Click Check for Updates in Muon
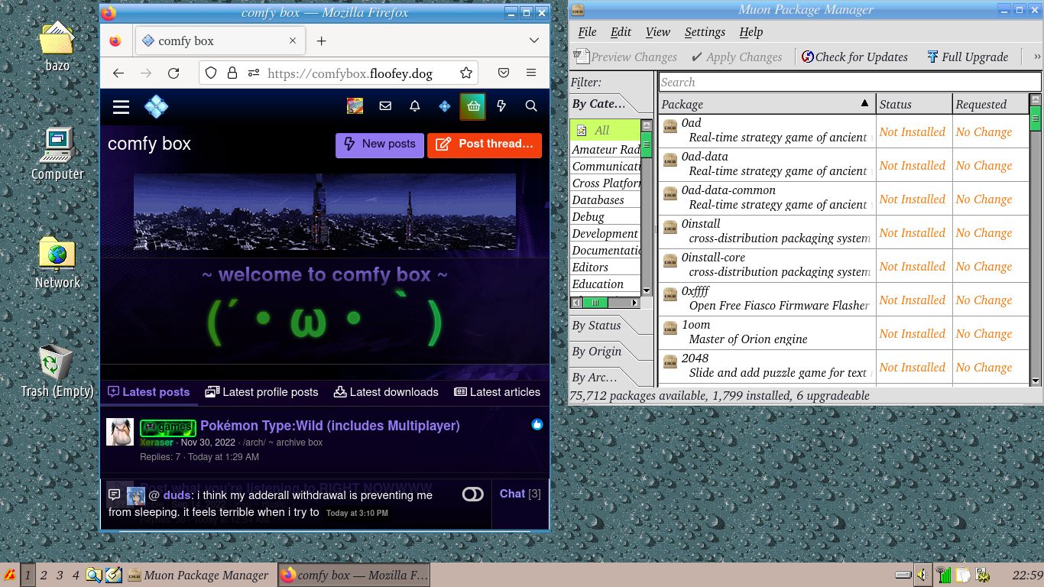 [854, 57]
